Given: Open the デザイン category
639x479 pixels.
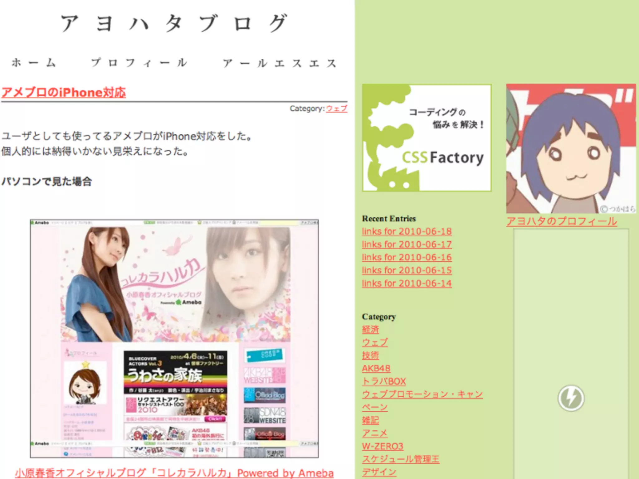Looking at the screenshot, I should [379, 472].
